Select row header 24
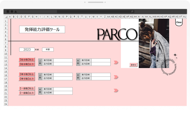190x114 pixels. point(6,104)
